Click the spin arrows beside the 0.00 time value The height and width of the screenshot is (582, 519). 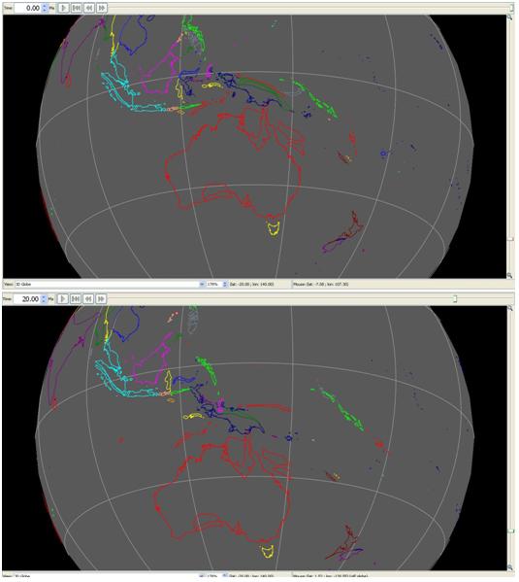(45, 8)
